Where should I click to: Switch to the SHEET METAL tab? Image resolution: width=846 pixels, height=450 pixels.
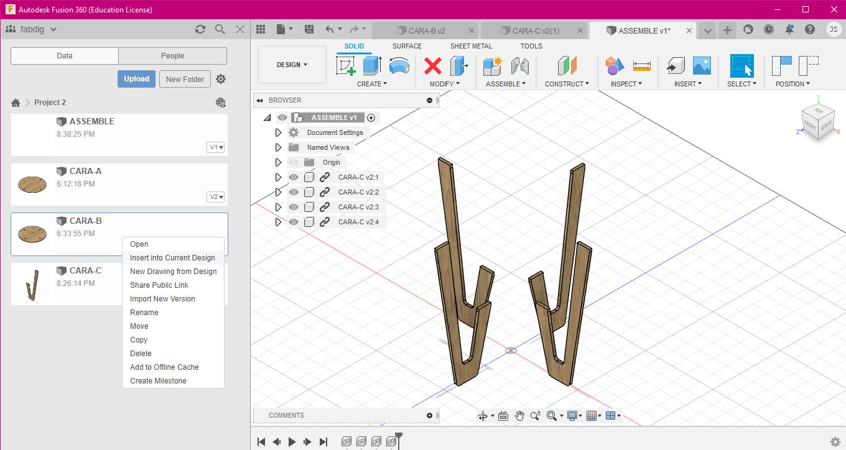pyautogui.click(x=472, y=46)
